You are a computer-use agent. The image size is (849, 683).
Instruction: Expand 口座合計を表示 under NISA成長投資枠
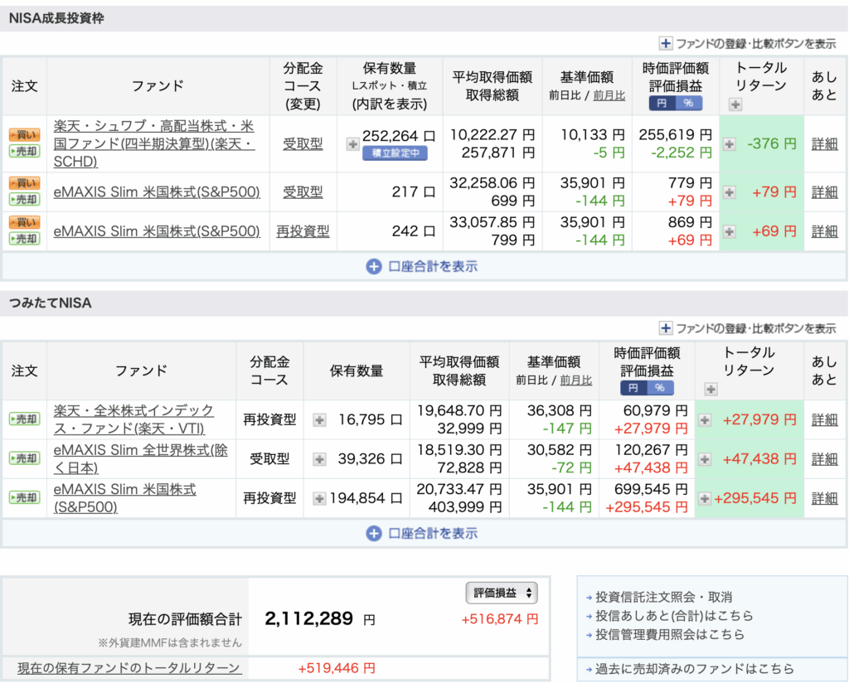point(423,267)
